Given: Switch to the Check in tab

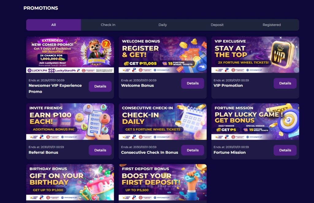Looking at the screenshot, I should coord(108,25).
